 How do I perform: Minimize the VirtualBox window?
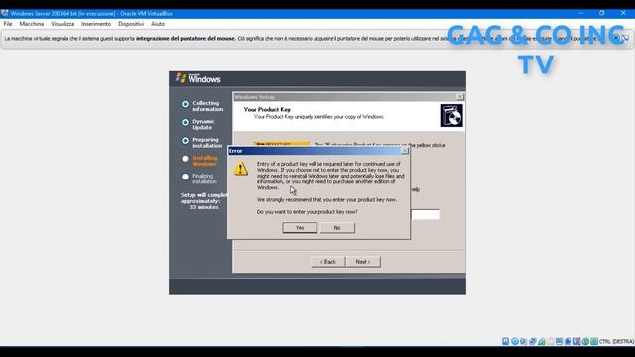[x=581, y=13]
